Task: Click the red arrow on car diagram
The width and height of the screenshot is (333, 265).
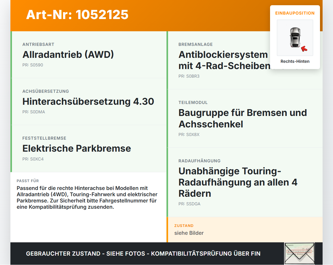Action: pyautogui.click(x=304, y=49)
